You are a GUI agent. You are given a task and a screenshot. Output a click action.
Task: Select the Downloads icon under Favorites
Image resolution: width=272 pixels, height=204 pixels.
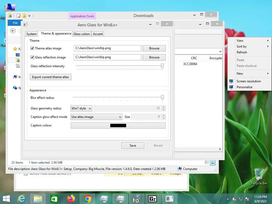[18, 60]
